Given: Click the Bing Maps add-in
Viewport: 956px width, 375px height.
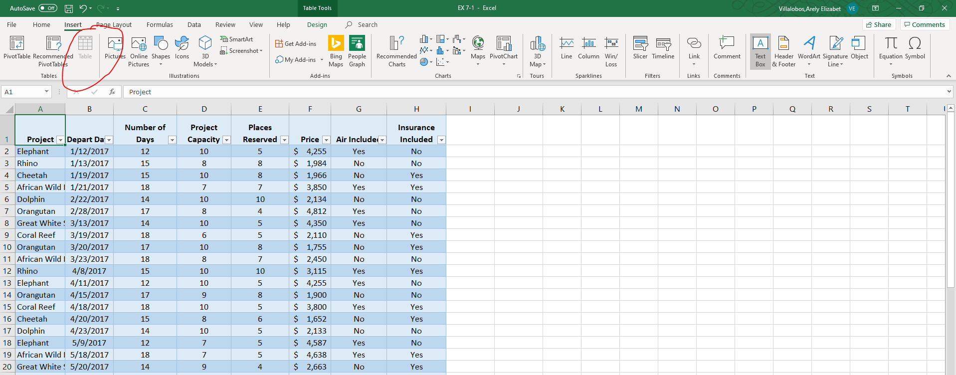Looking at the screenshot, I should click(336, 50).
